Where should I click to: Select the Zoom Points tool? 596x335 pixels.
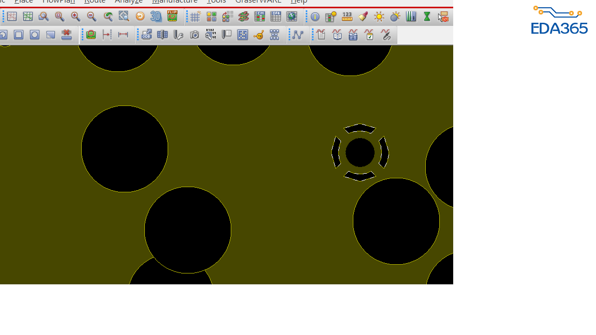tap(43, 17)
